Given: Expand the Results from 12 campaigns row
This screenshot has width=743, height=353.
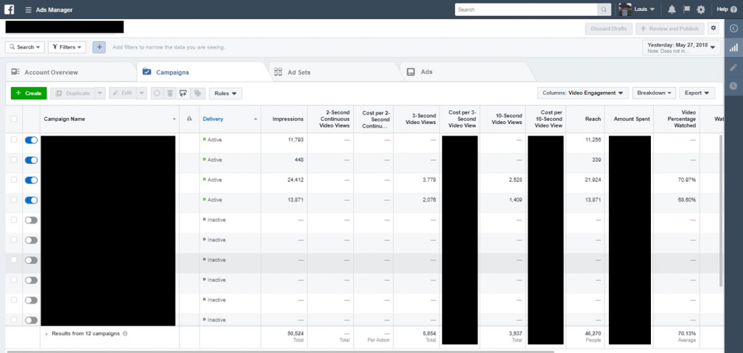Looking at the screenshot, I should pos(46,334).
